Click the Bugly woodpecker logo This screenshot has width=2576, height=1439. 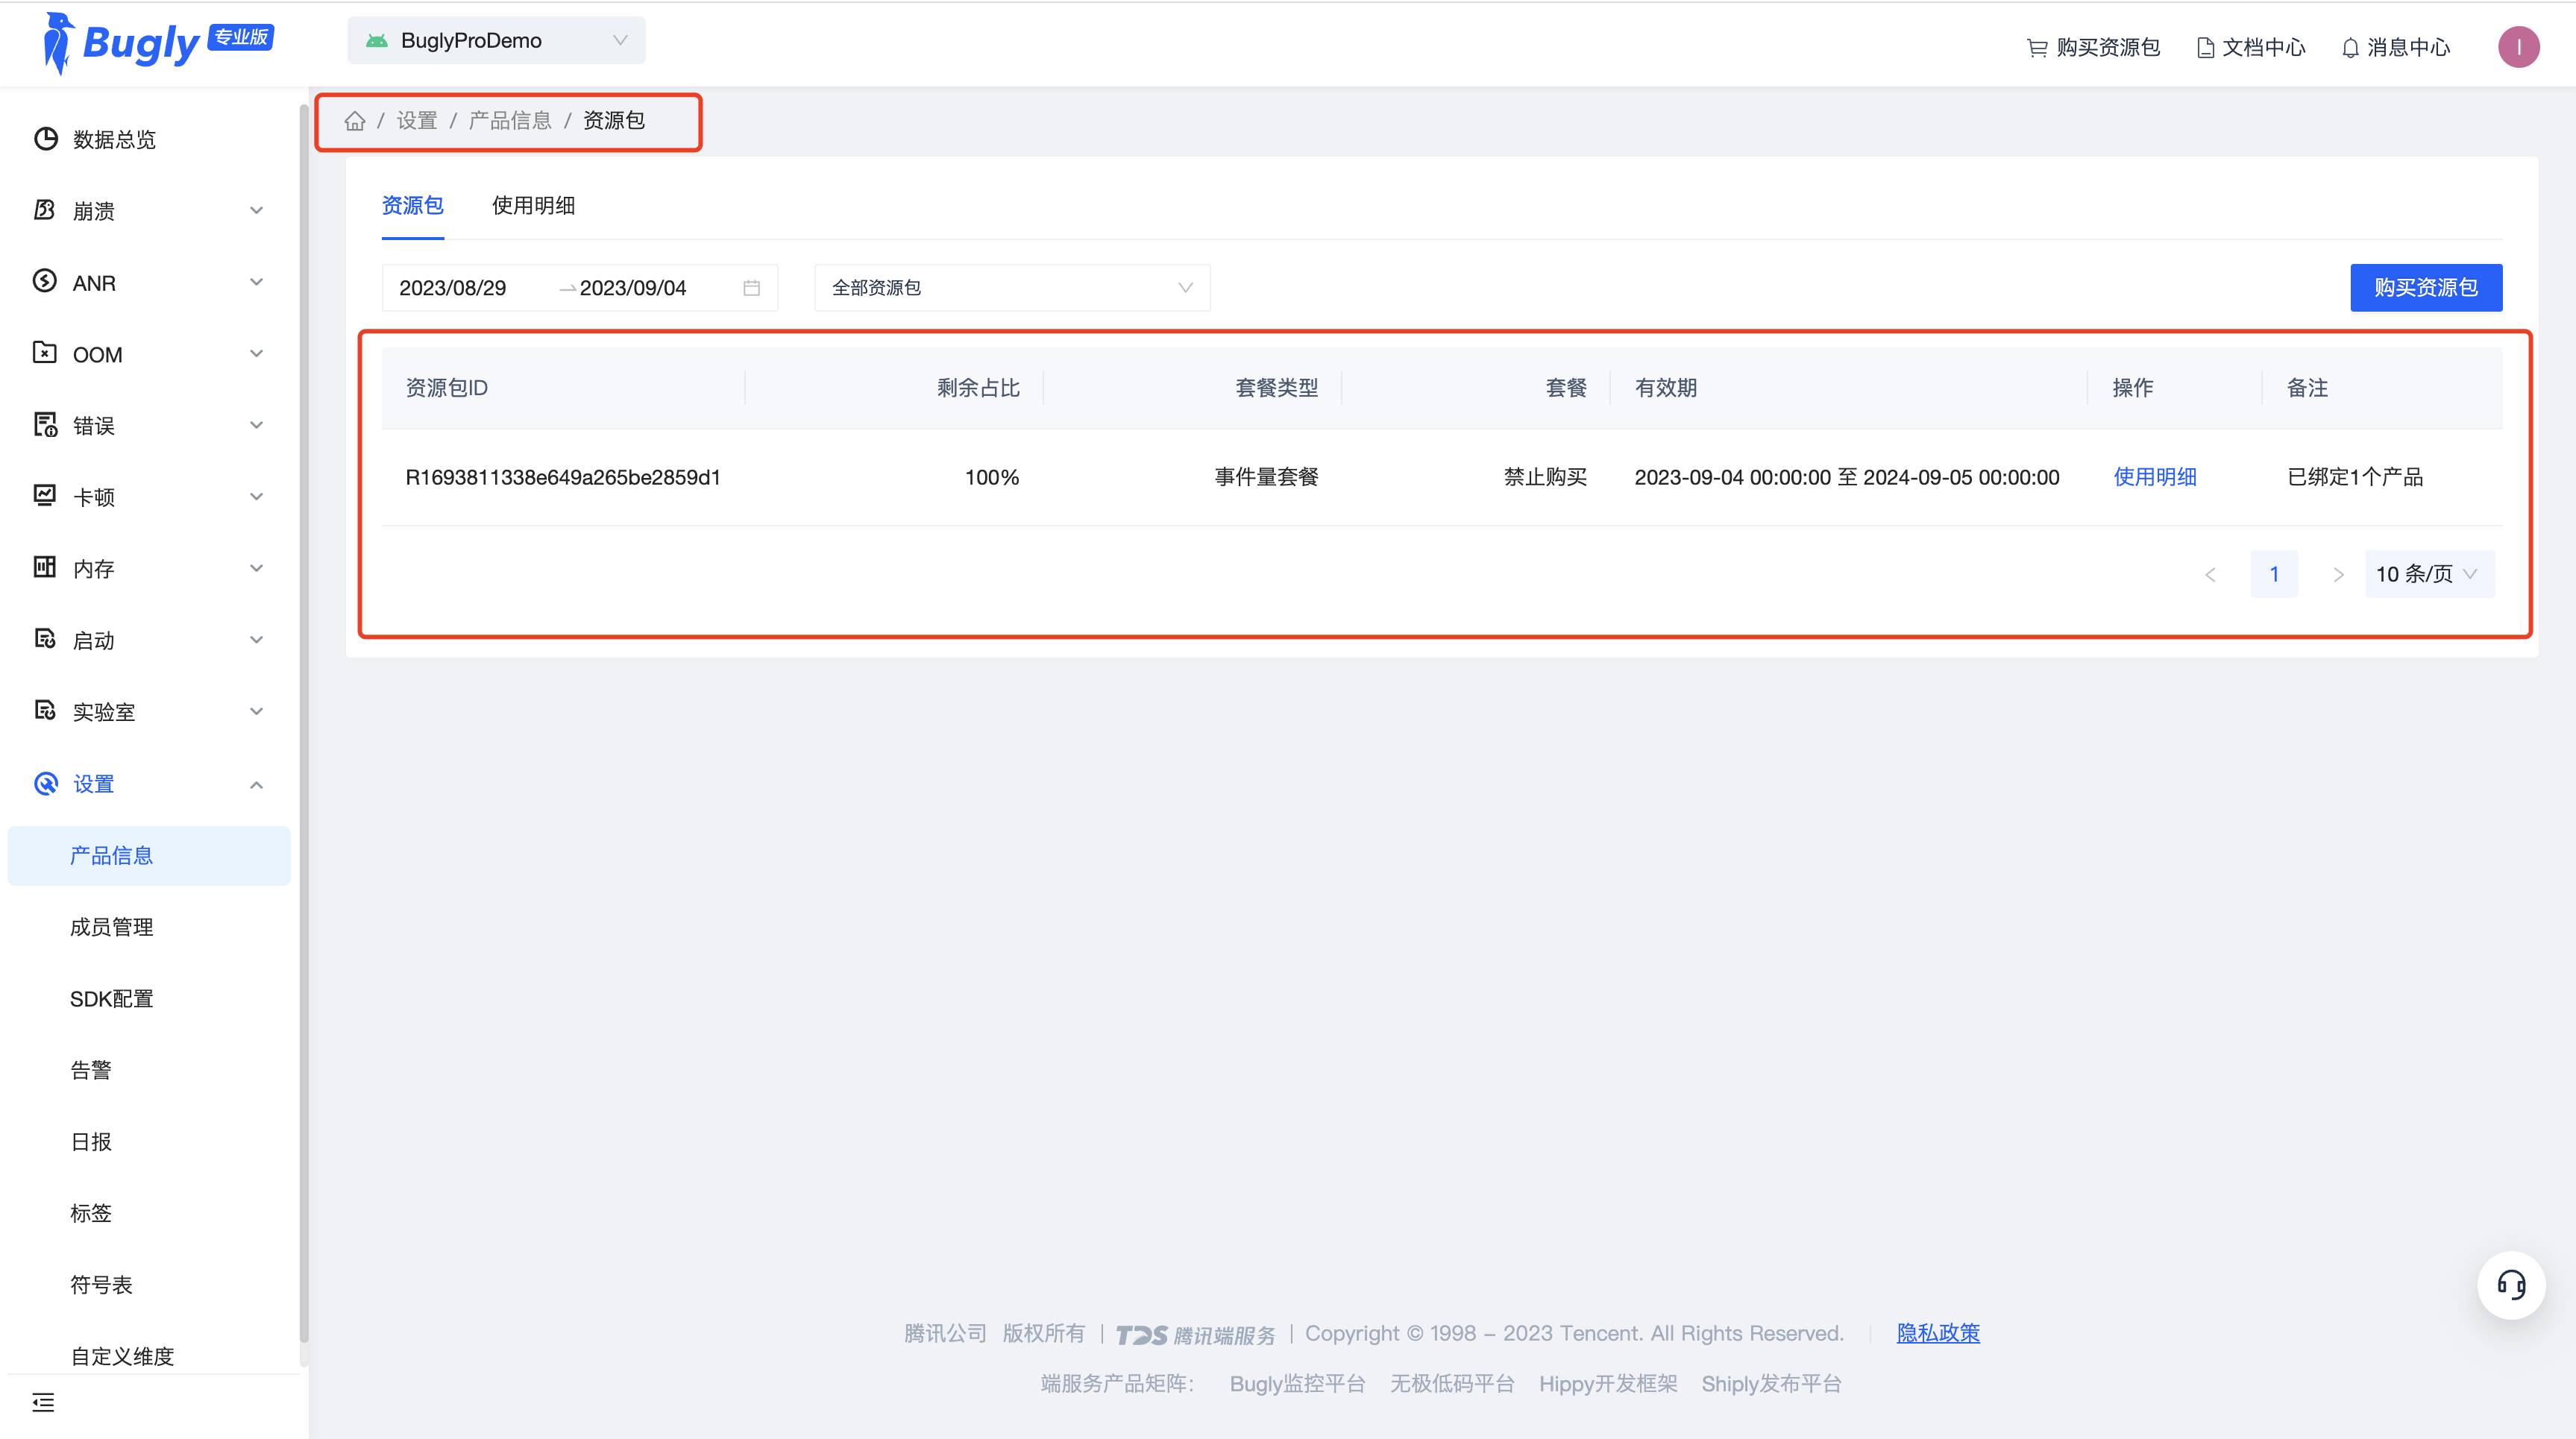click(58, 43)
